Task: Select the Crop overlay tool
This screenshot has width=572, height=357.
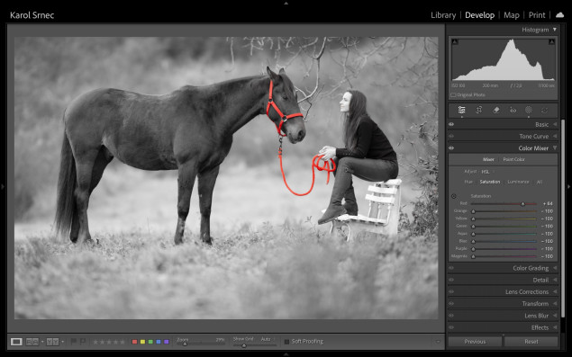Action: 479,110
